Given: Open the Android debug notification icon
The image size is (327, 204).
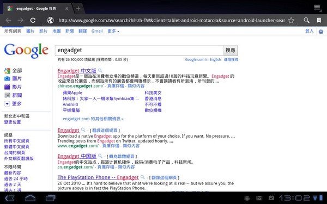Looking at the screenshot, I should (x=247, y=198).
